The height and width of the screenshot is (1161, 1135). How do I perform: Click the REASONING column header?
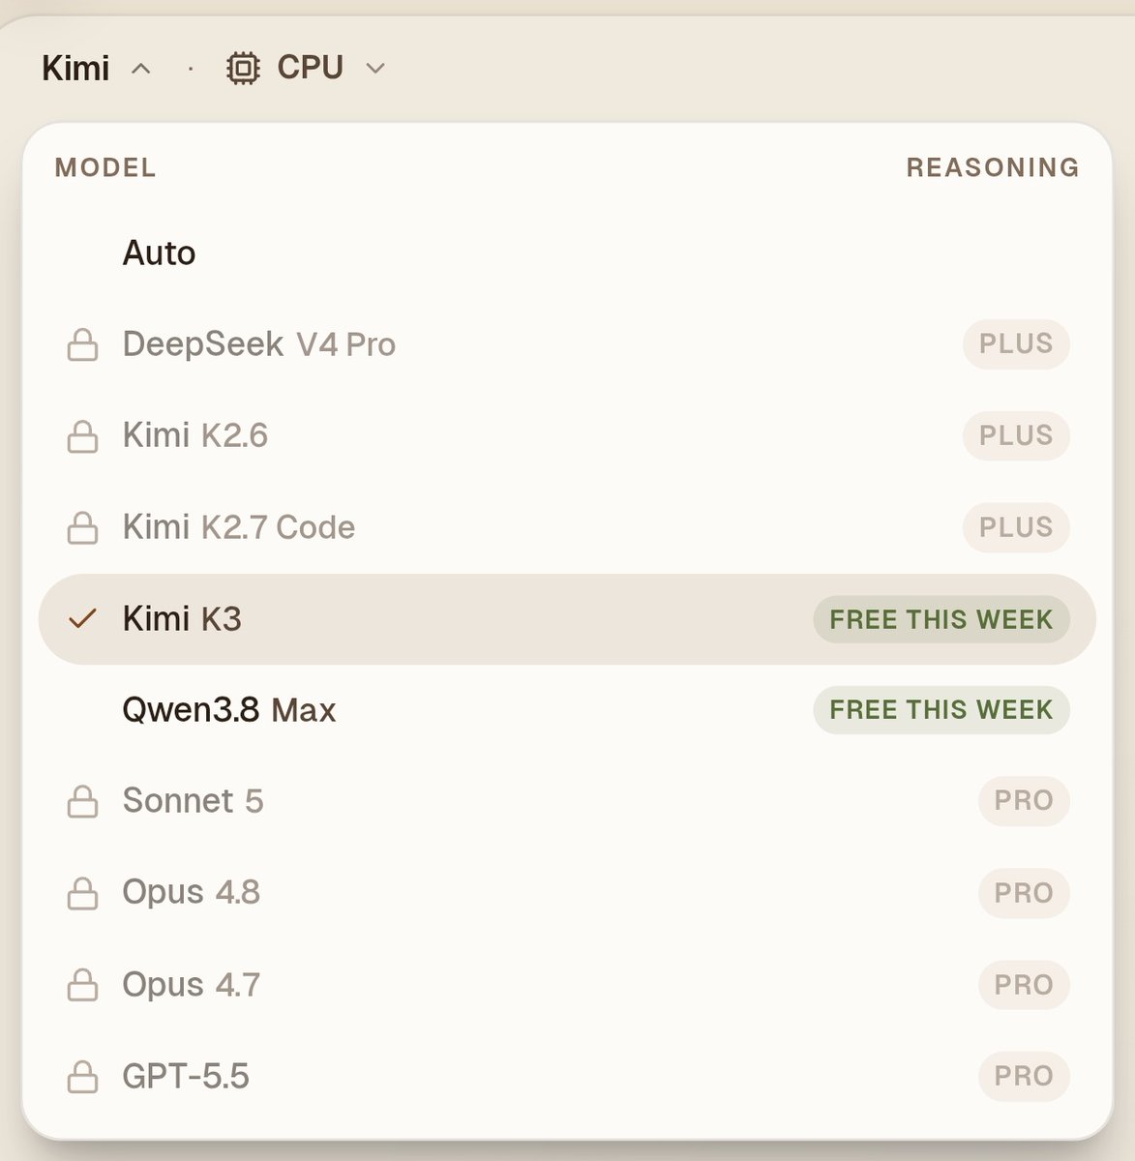993,167
